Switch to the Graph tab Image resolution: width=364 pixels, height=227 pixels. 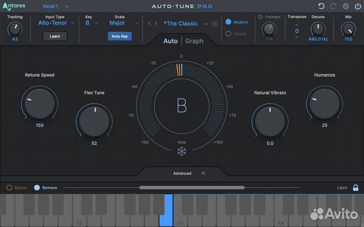coord(194,41)
